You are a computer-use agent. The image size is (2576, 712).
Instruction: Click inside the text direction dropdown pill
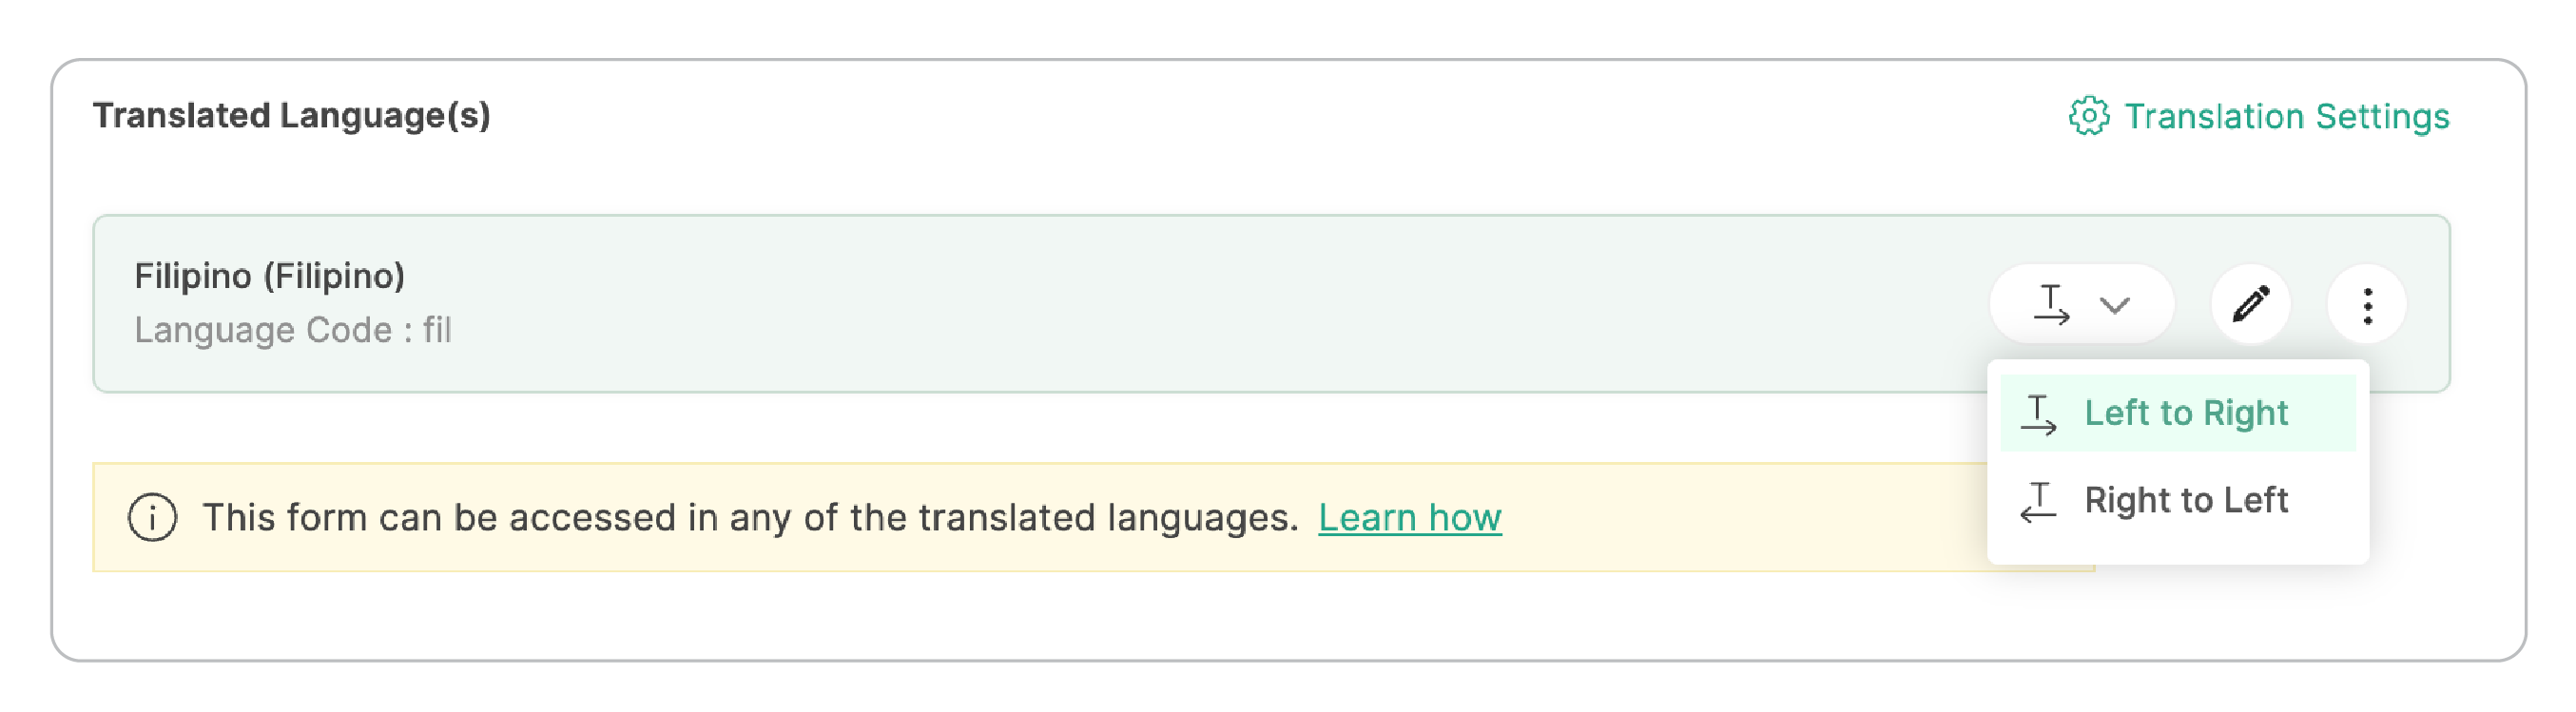pos(2081,304)
